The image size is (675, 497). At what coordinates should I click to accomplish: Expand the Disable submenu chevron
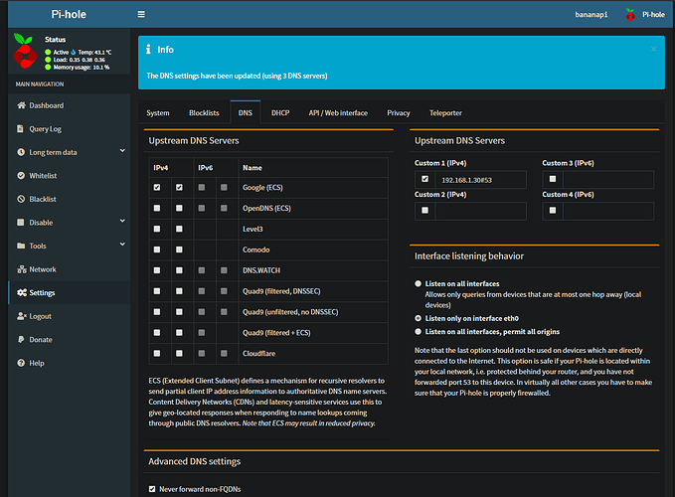point(122,221)
